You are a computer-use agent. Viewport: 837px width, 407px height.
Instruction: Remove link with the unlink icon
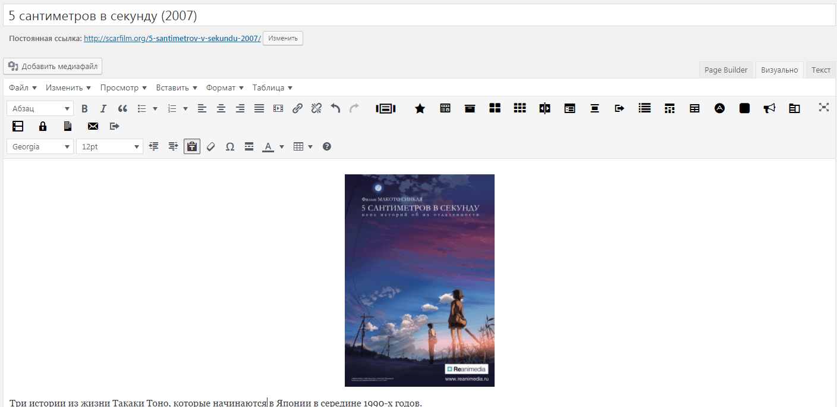coord(316,108)
